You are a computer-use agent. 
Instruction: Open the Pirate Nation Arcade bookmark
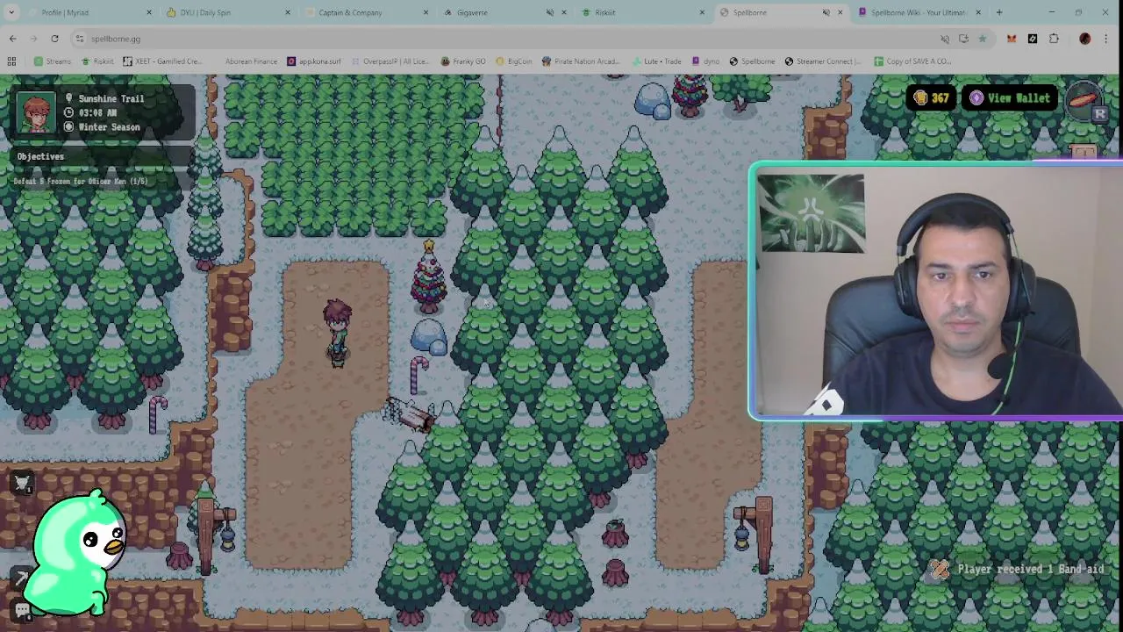[x=582, y=61]
